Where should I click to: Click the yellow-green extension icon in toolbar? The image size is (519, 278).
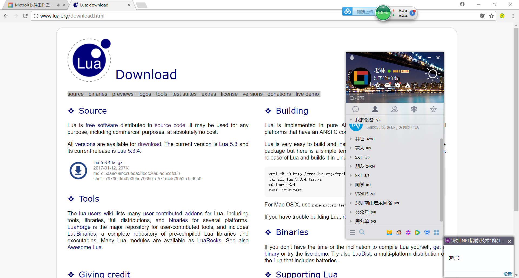502,16
